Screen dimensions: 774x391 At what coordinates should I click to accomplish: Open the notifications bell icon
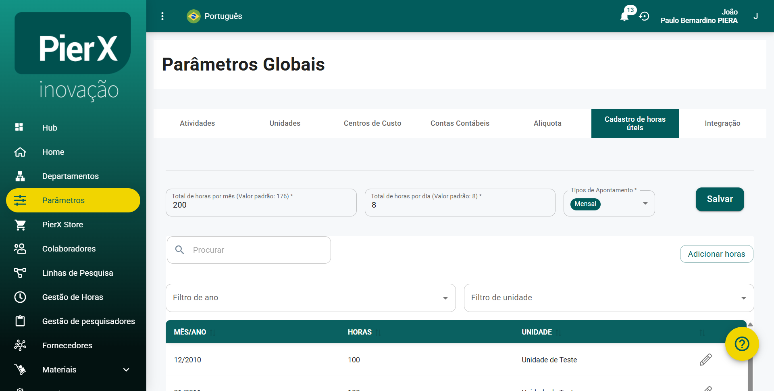point(624,16)
